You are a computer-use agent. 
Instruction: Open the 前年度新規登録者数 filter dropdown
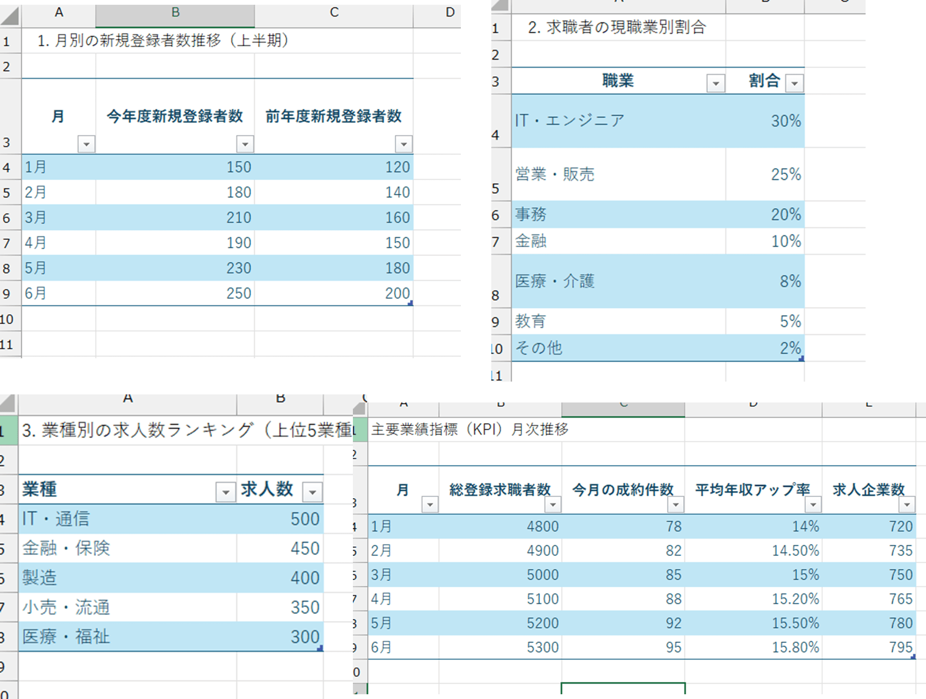coord(404,144)
